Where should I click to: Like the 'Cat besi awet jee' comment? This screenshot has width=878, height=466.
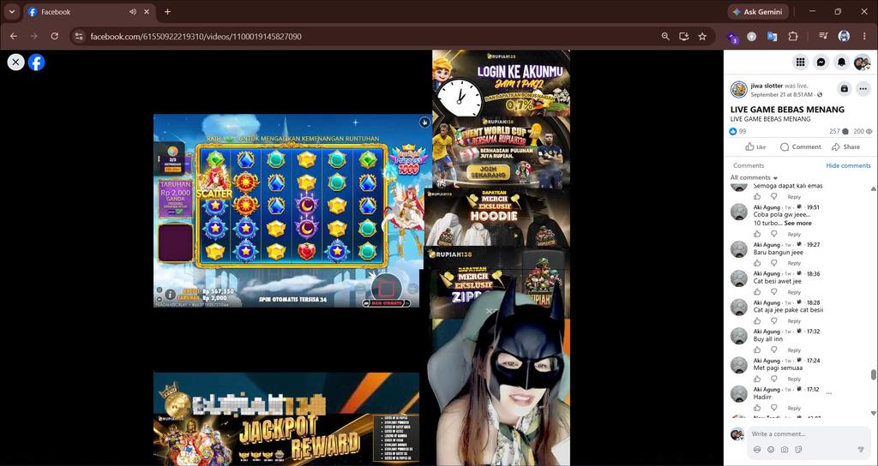coord(757,292)
